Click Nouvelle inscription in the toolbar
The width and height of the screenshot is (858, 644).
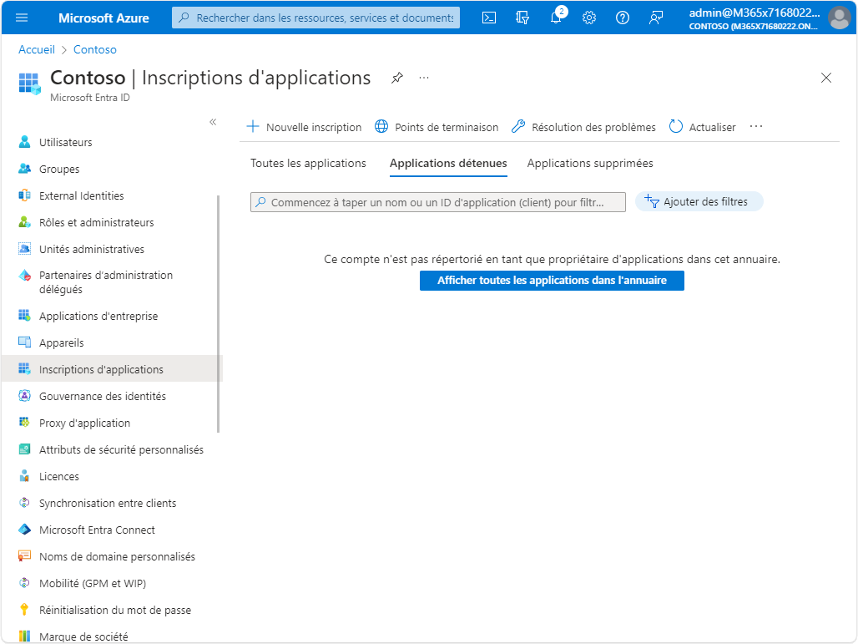pos(304,127)
